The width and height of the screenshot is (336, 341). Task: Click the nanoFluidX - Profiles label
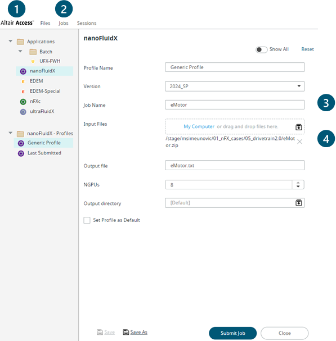pos(50,133)
